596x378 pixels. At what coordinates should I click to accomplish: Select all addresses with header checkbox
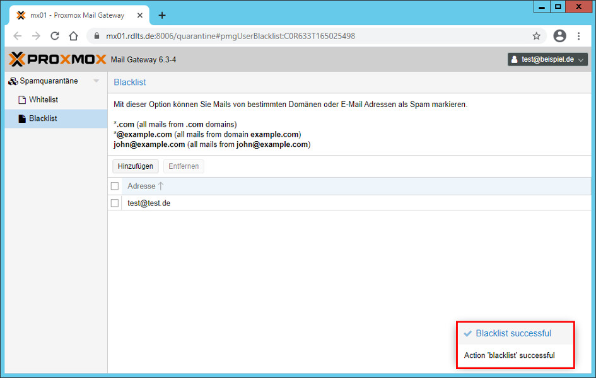(115, 186)
